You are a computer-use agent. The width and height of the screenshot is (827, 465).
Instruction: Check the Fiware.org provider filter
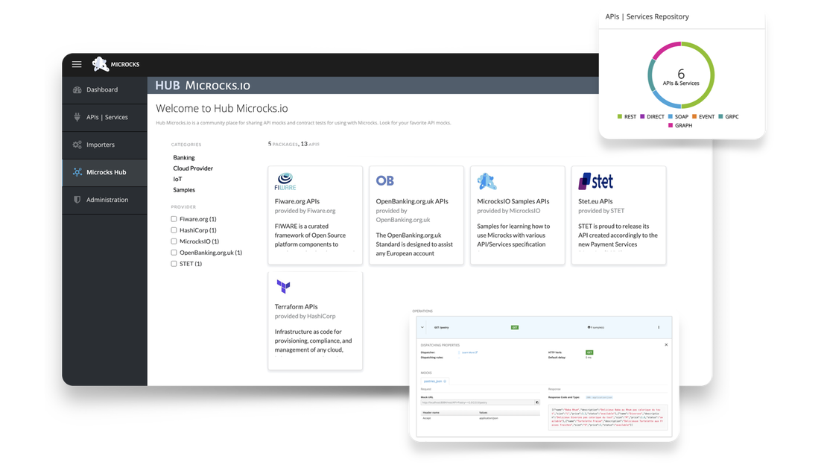coord(174,219)
